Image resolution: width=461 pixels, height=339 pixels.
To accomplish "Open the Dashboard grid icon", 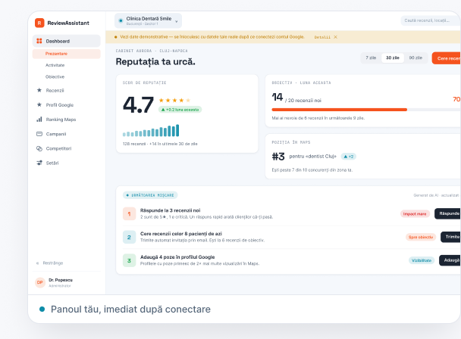I will coord(39,41).
